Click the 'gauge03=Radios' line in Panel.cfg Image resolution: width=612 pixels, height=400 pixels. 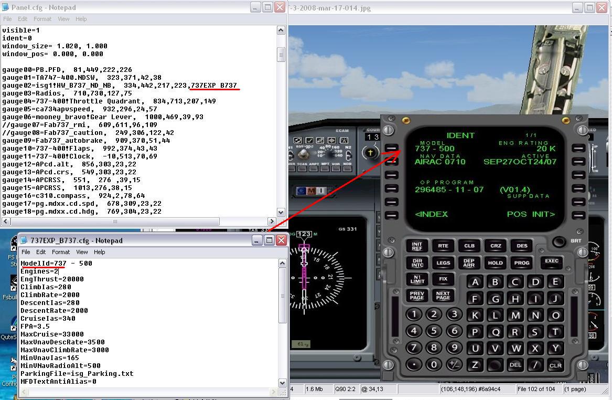pyautogui.click(x=67, y=93)
